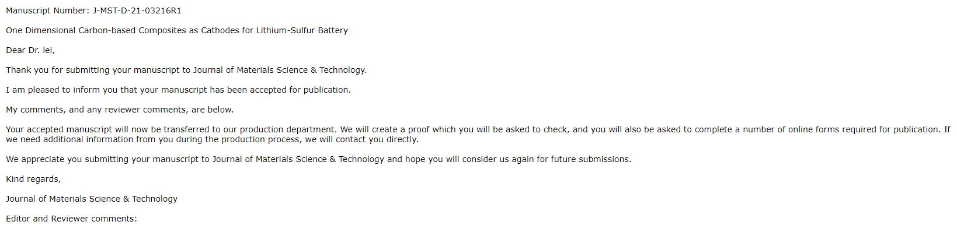957x225 pixels.
Task: Click the 'accepted for publication' sentence
Action: [x=178, y=90]
